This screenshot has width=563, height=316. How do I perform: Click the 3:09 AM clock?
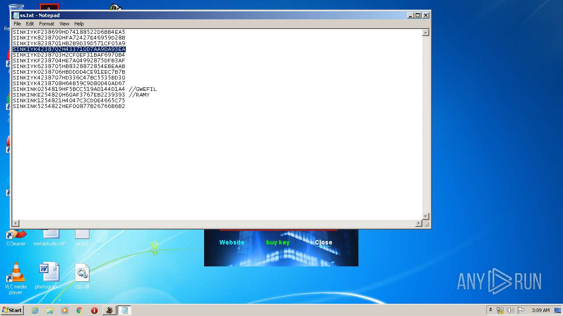pos(541,310)
